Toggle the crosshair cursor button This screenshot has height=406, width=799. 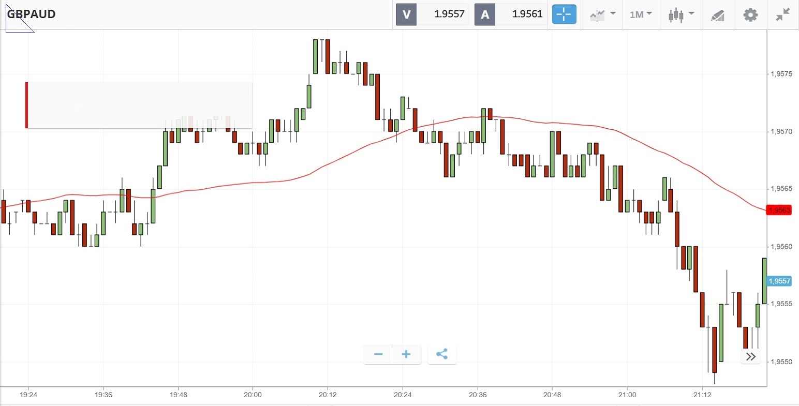coord(564,14)
